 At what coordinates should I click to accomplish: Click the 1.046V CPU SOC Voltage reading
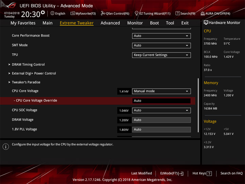[x=124, y=111]
